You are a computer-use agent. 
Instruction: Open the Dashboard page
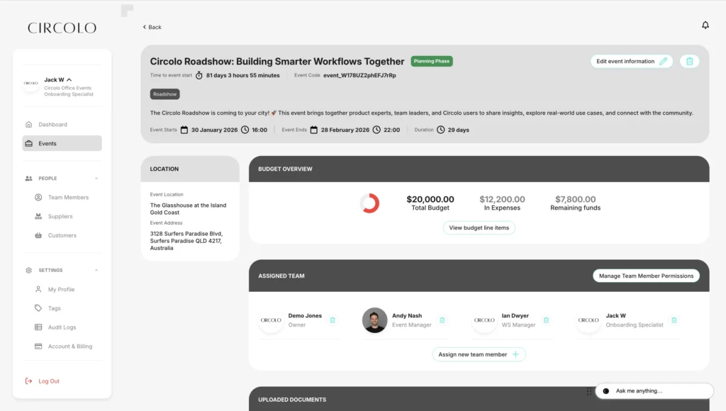(52, 125)
